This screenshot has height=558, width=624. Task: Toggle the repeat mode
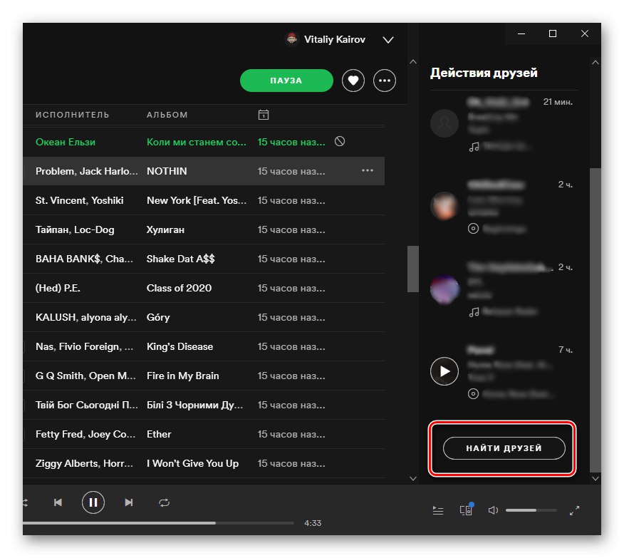coord(164,502)
